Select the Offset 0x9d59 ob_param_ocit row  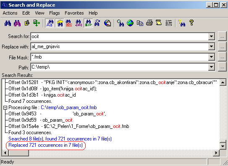[x=40, y=120]
